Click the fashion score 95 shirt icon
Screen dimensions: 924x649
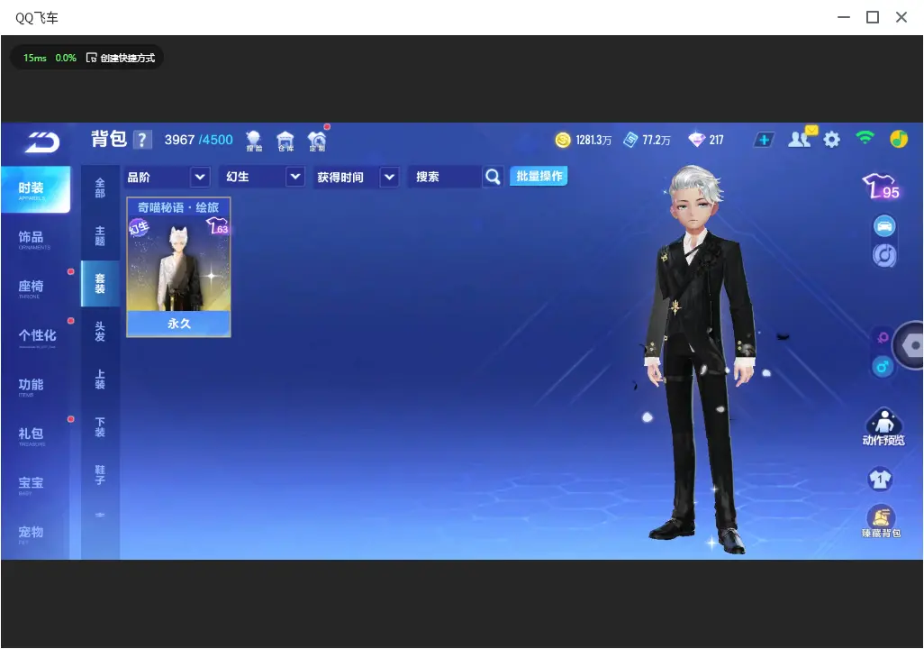(x=881, y=186)
